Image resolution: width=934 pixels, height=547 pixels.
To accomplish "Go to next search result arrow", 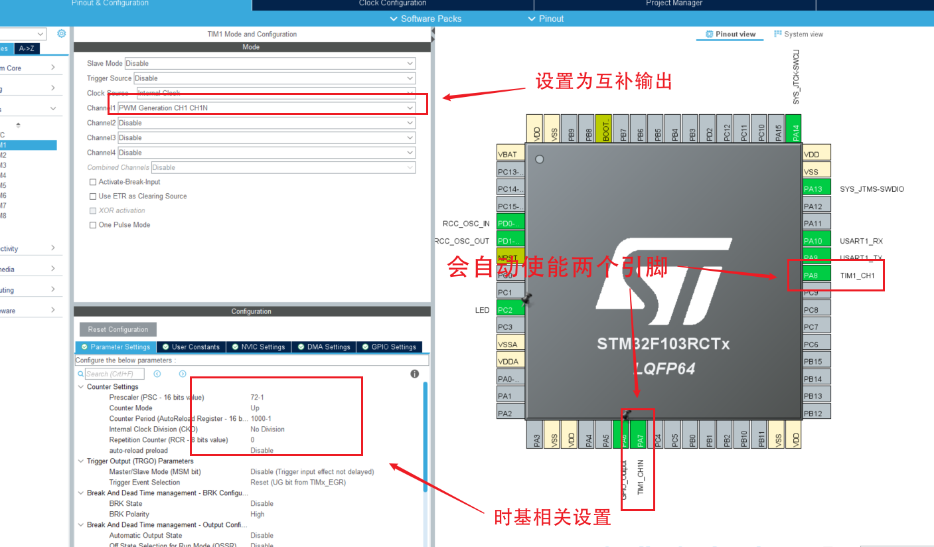I will coord(183,374).
